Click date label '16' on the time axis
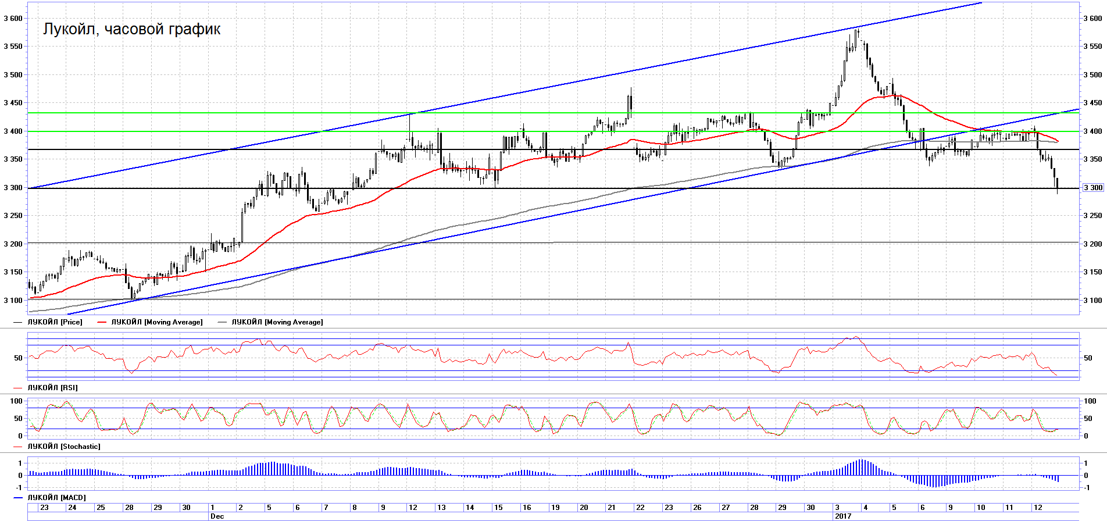The height and width of the screenshot is (521, 1107). pos(527,508)
